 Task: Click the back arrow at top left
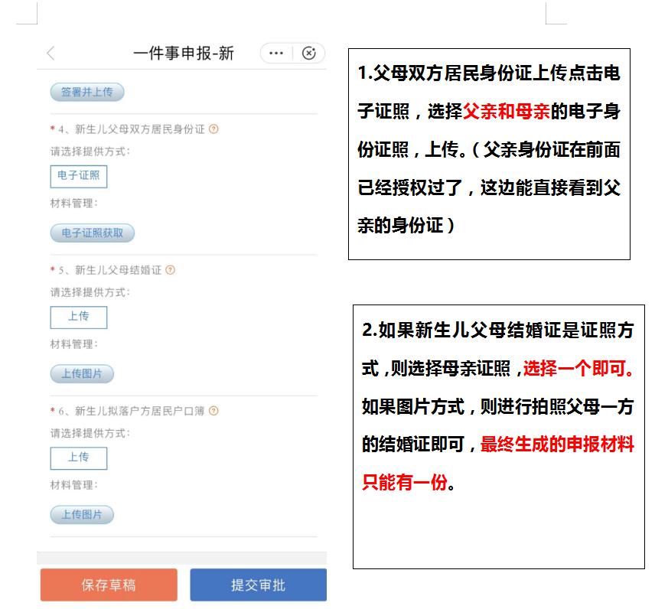coord(51,54)
